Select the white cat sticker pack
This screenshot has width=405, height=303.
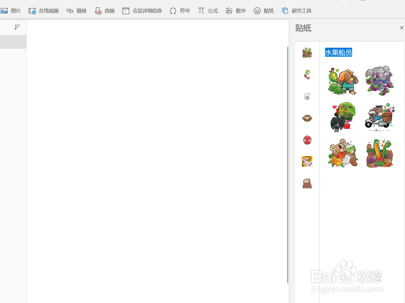307,96
